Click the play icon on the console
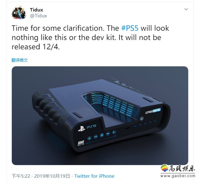 [x=114, y=132]
